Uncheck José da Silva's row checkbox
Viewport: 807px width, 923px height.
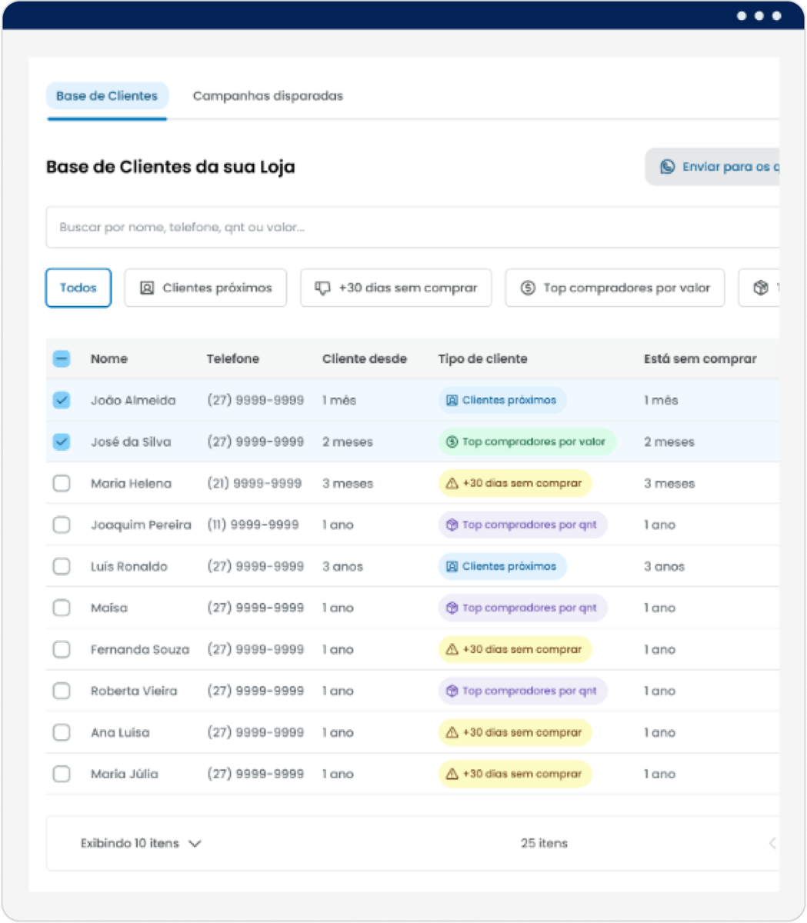click(x=62, y=442)
